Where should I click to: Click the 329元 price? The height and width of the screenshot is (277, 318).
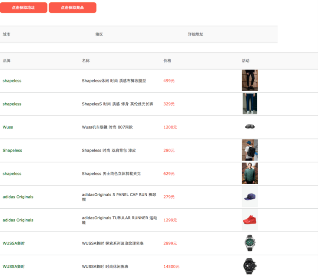pos(169,104)
